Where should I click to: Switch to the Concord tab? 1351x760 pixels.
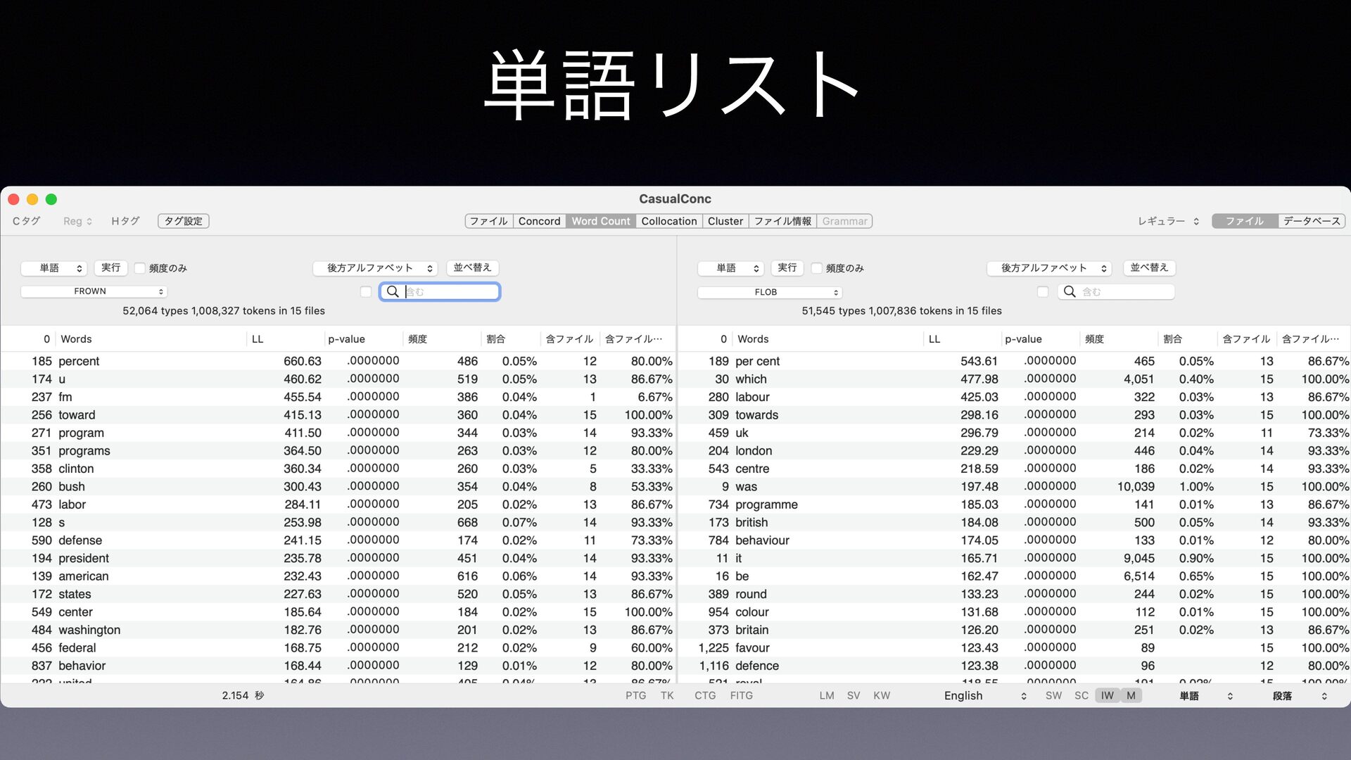(539, 221)
